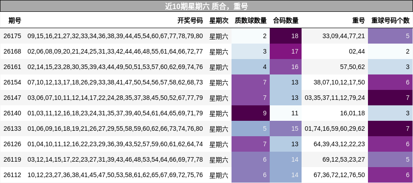Image resolution: width=413 pixels, height=183 pixels.
Task: Click repeat count cell 7 in row 26147
Action: 391,98
